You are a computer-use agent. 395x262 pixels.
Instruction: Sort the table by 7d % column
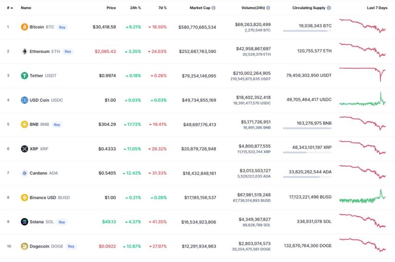163,8
